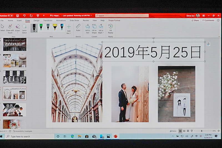Select the flowers and card photo
Viewport: 222px width, 148px height.
pos(176,94)
